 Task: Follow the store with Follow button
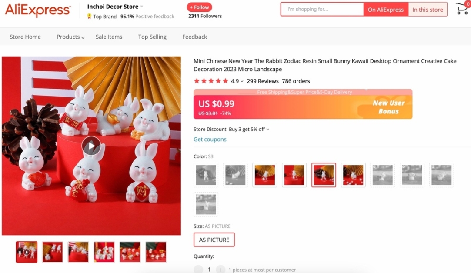(200, 7)
